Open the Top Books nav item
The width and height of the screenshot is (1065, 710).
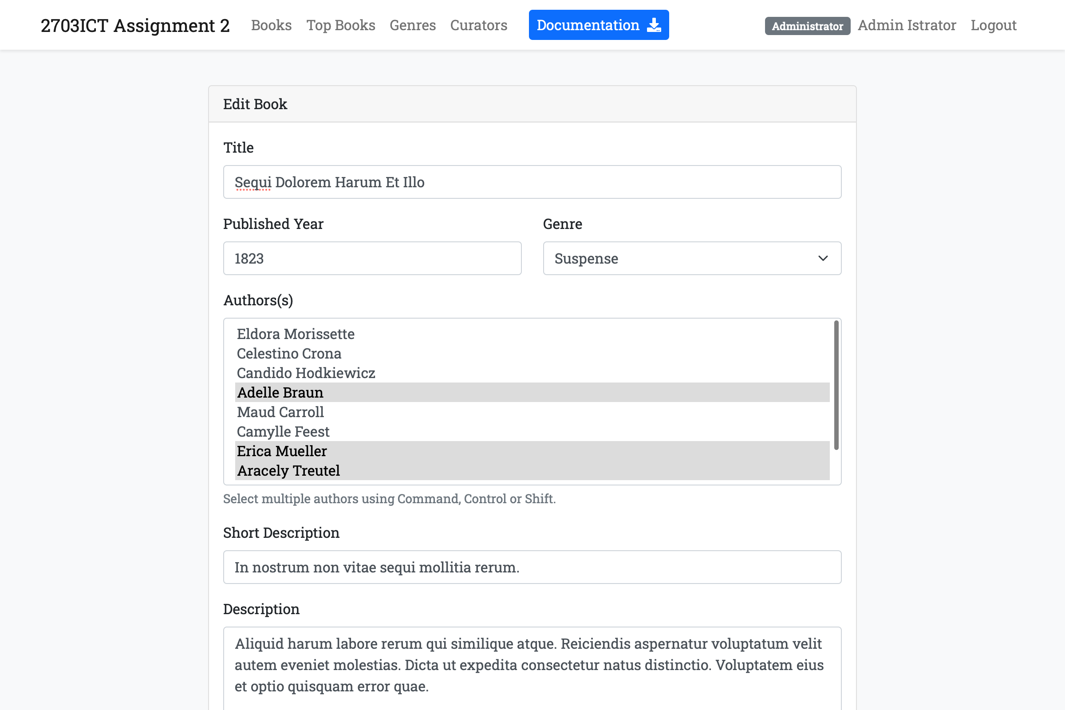coord(340,25)
